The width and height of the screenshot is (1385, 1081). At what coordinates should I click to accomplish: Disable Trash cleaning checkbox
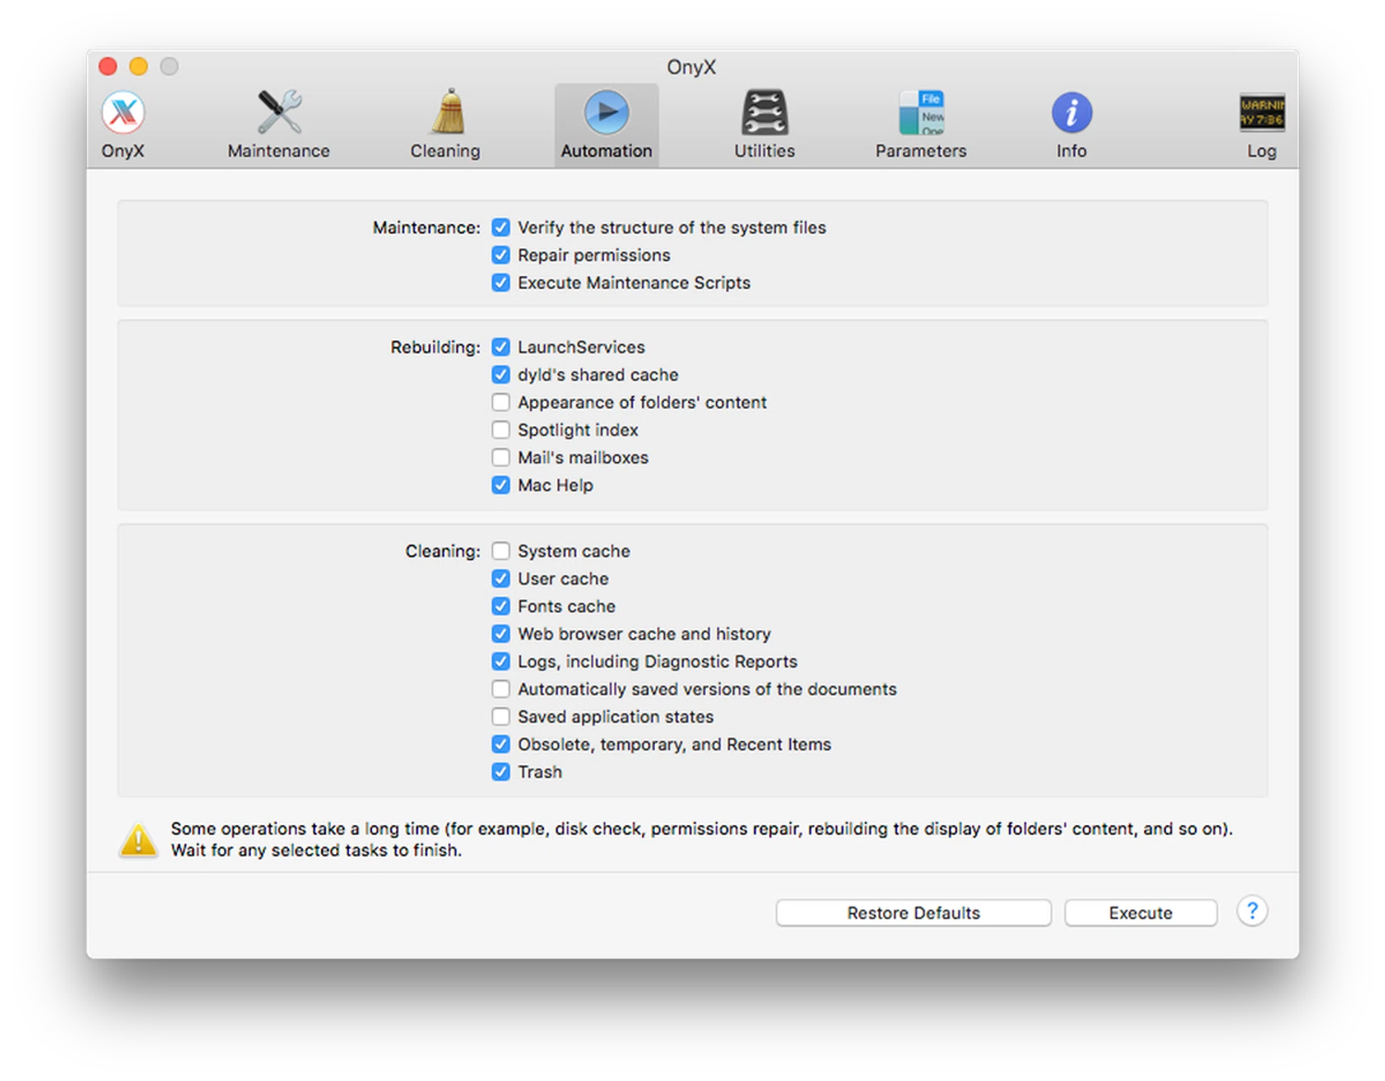(x=501, y=772)
